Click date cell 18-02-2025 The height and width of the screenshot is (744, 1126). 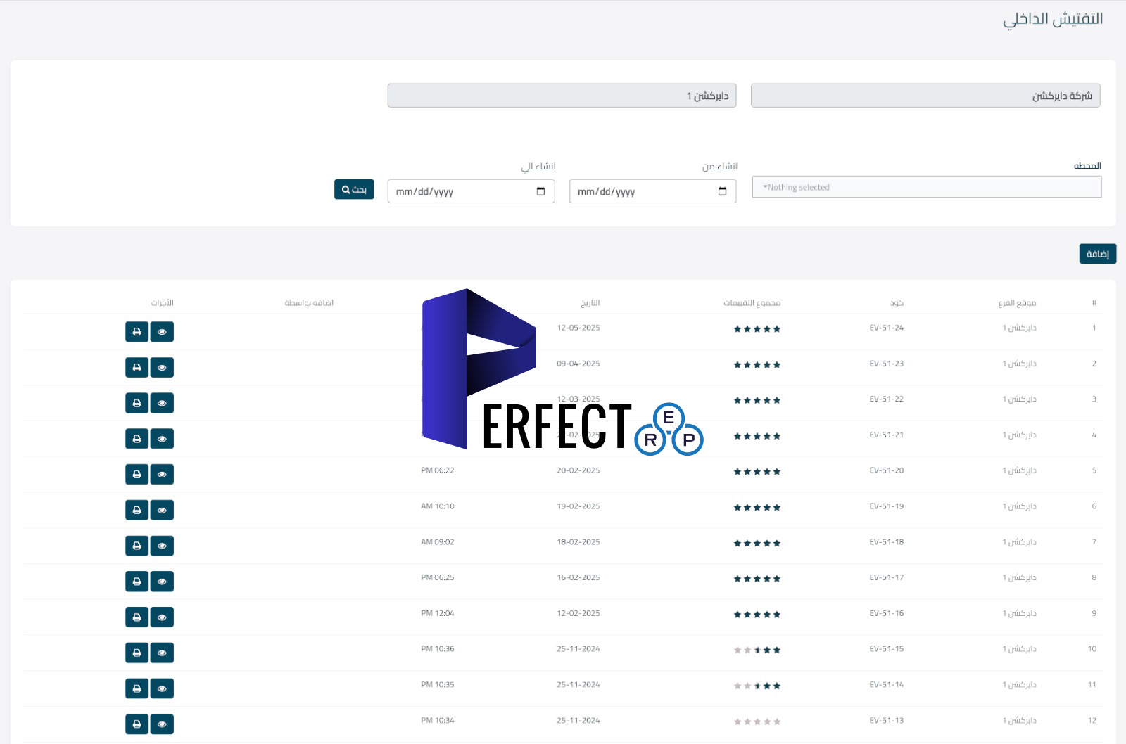[x=578, y=542]
